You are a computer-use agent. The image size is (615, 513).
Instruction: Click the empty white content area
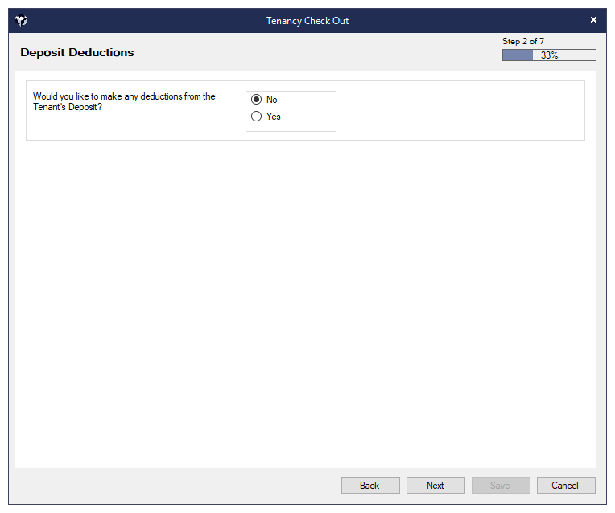pos(306,306)
